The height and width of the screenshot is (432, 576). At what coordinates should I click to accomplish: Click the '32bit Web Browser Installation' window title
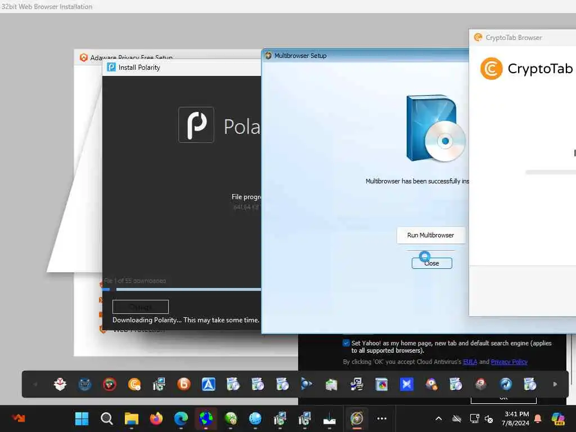[47, 6]
